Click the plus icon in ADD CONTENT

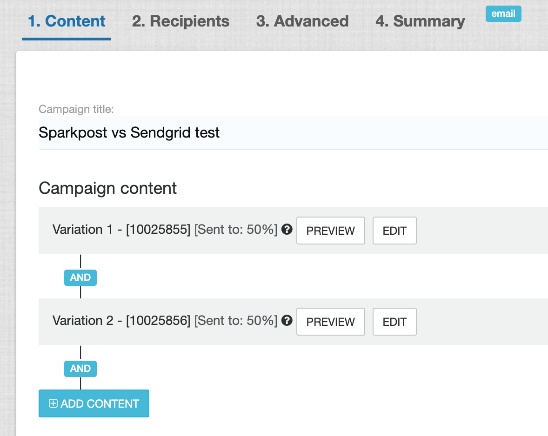click(53, 403)
